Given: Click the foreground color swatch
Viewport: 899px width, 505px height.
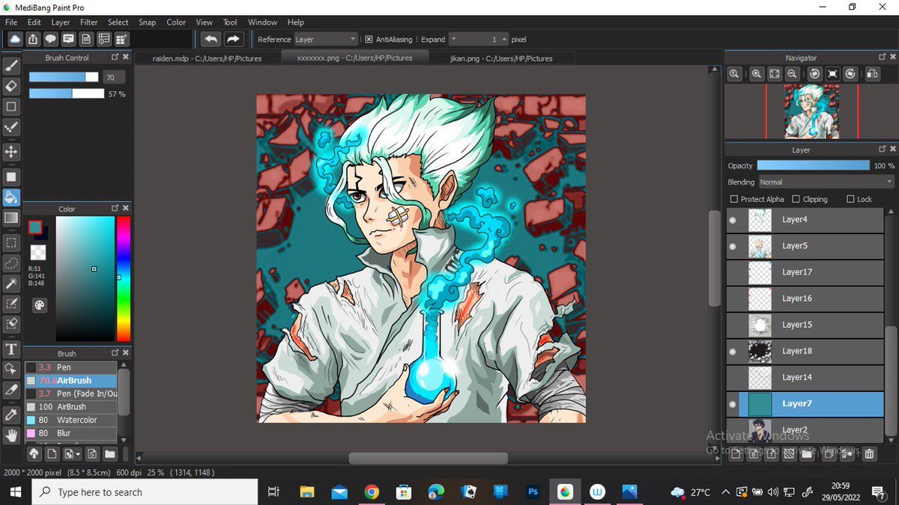Looking at the screenshot, I should [x=34, y=227].
